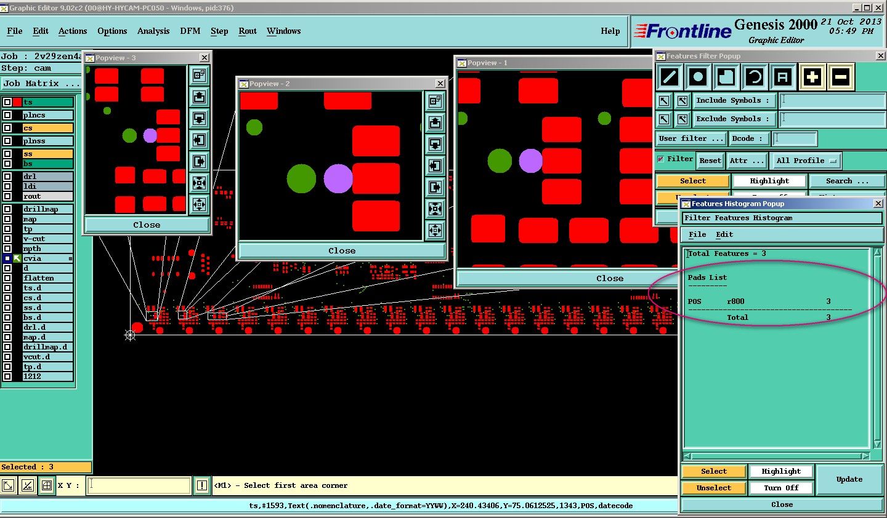Screen dimensions: 887x518
Task: Click Include Symbols input field
Action: coord(832,100)
